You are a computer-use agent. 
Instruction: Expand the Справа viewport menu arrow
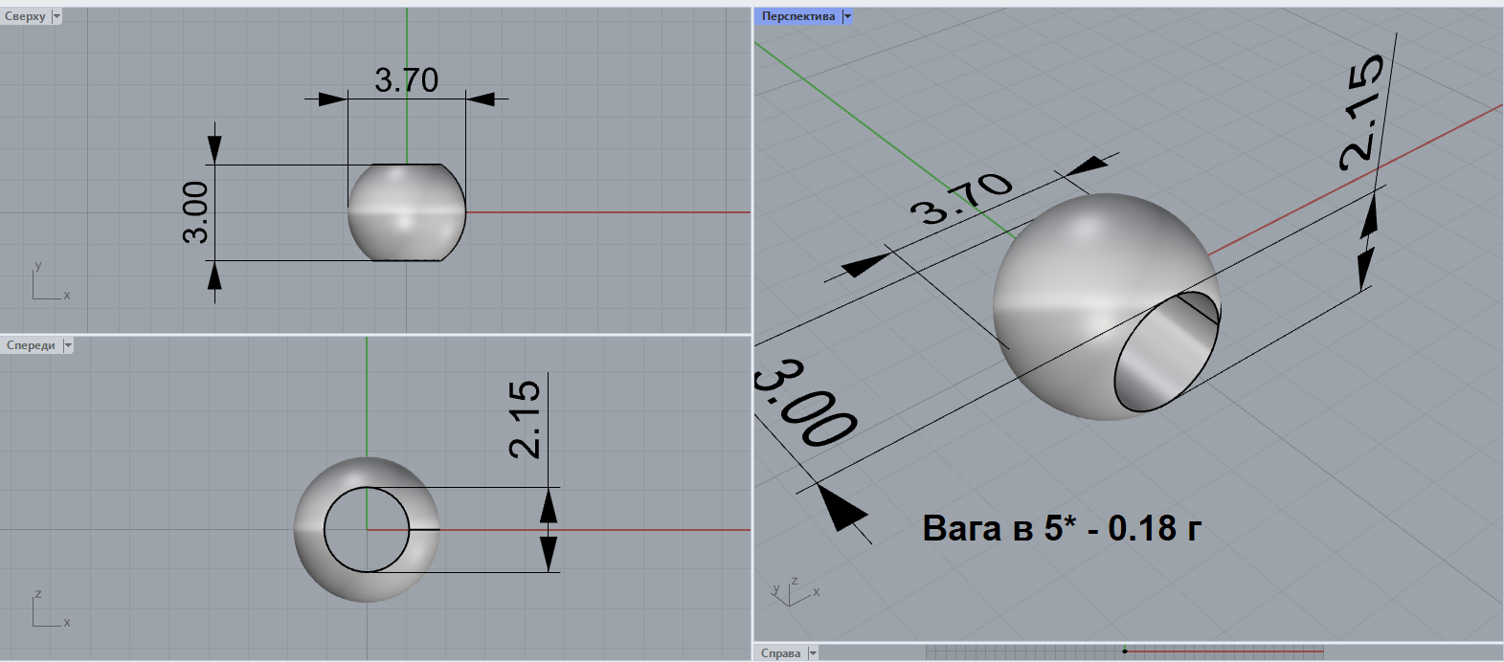[x=813, y=653]
